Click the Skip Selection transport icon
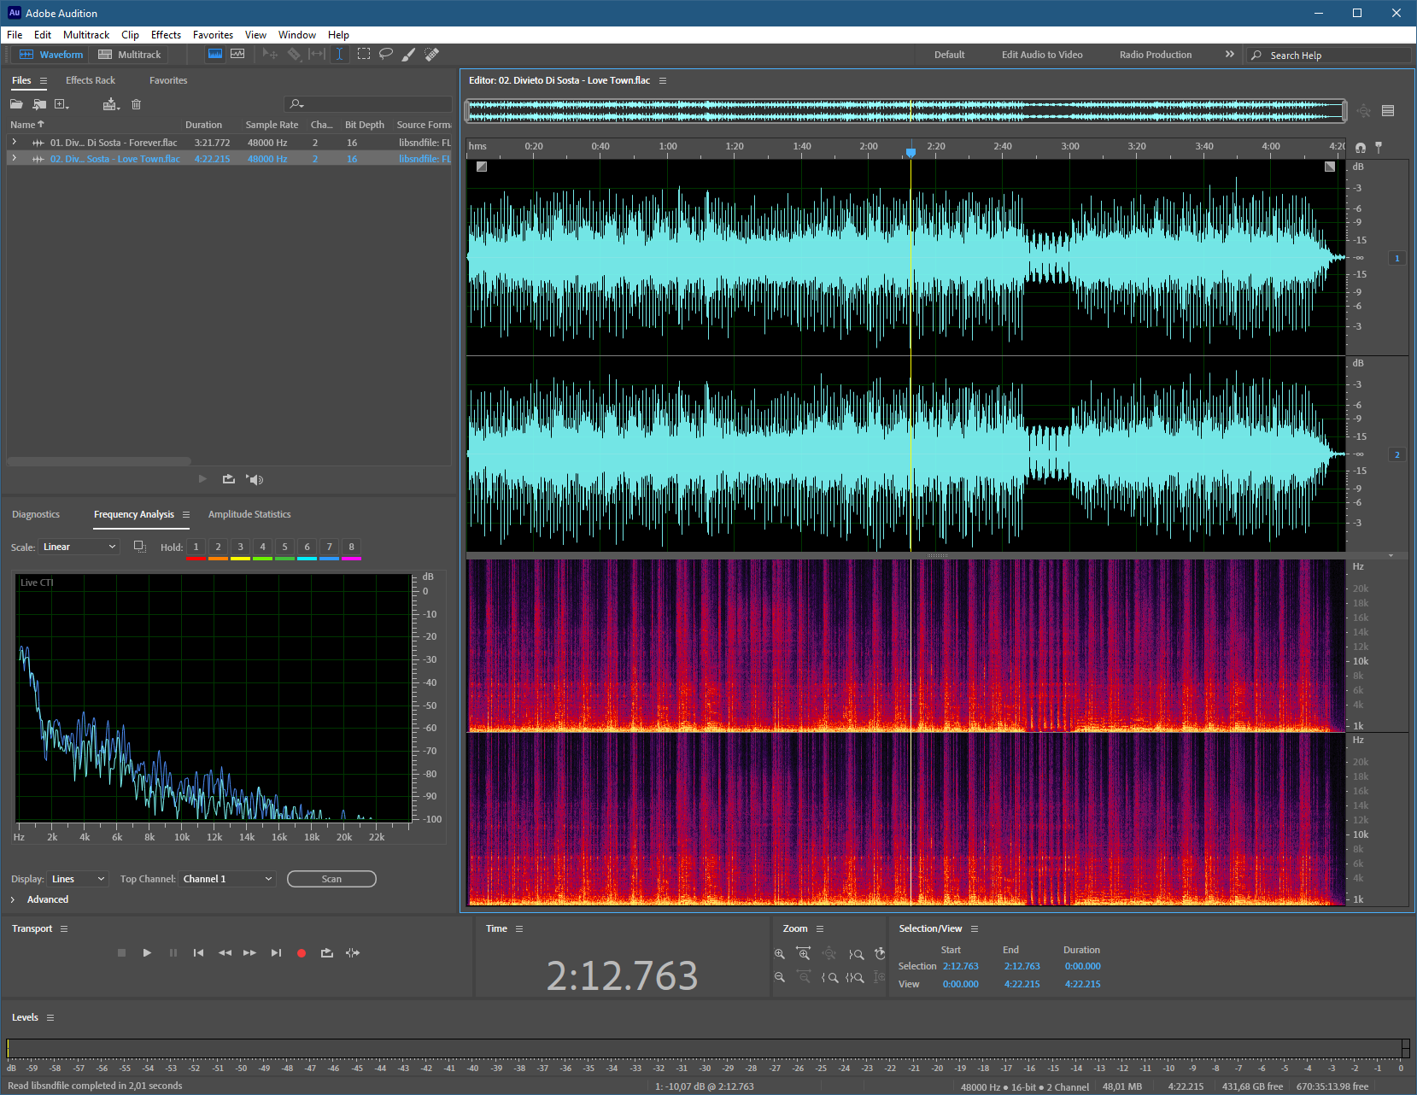 pyautogui.click(x=353, y=953)
